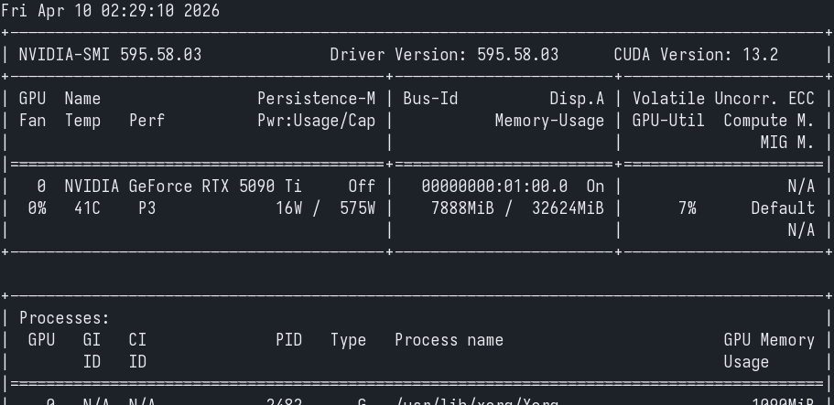The image size is (834, 405).
Task: Click the Pwr:Usage/Cap column header
Action: 317,121
